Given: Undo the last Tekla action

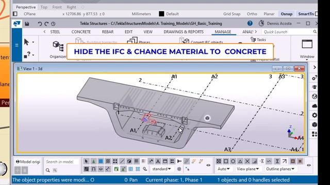Looking at the screenshot, I should (x=40, y=24).
